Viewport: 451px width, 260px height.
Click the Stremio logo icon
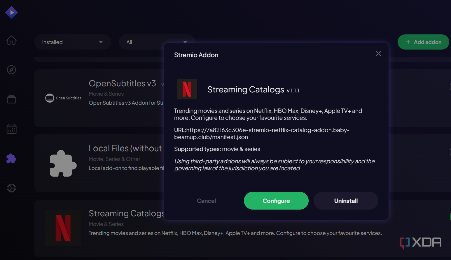[11, 13]
